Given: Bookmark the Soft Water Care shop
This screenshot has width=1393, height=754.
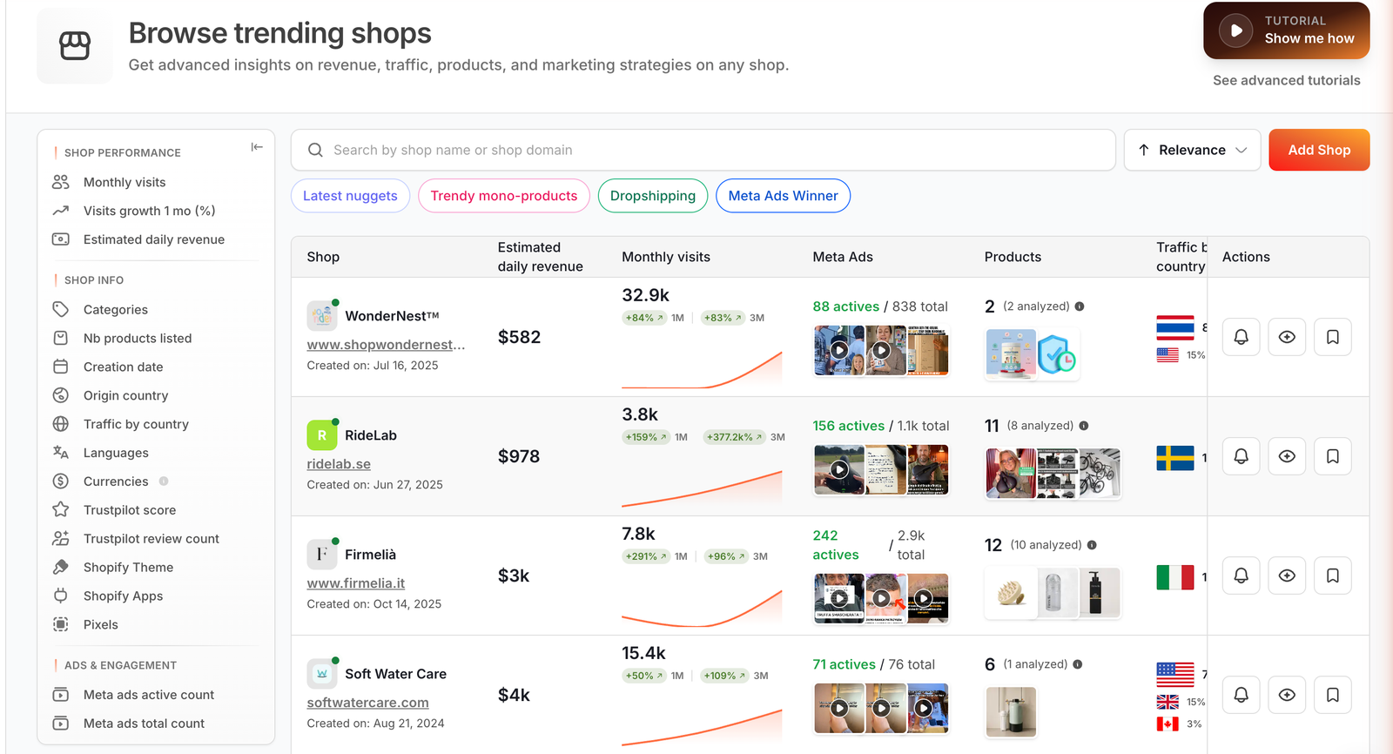Looking at the screenshot, I should pos(1333,695).
